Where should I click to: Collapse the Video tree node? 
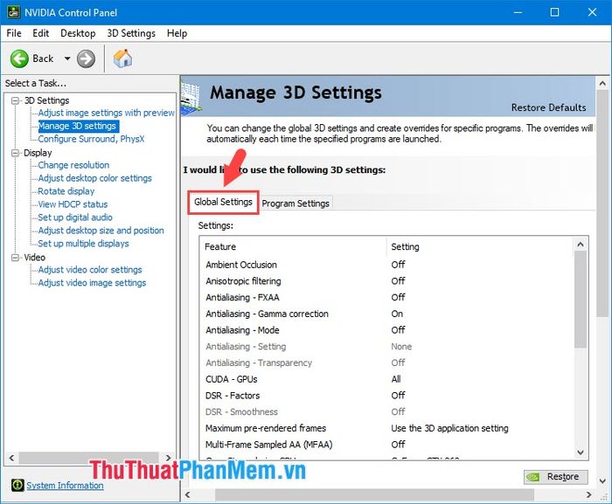15,258
